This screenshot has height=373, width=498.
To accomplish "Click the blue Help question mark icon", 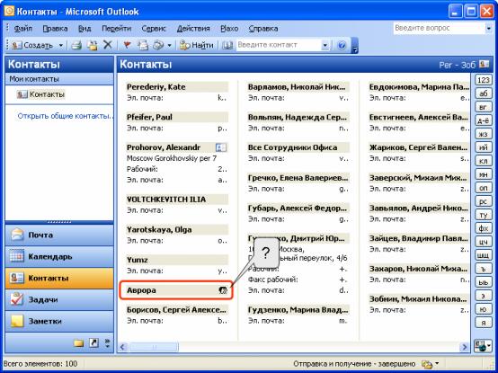I will (x=342, y=46).
